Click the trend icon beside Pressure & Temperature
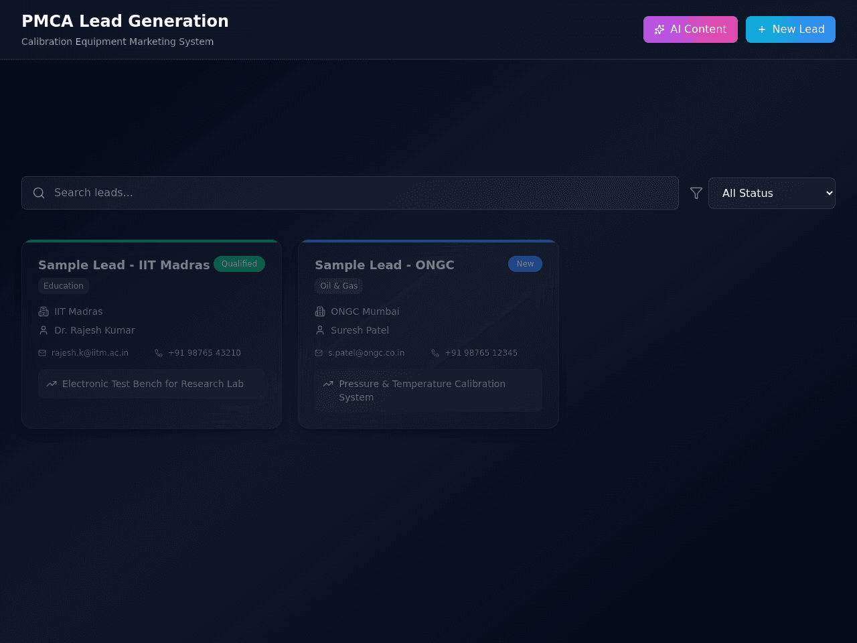The width and height of the screenshot is (857, 643). [x=328, y=384]
